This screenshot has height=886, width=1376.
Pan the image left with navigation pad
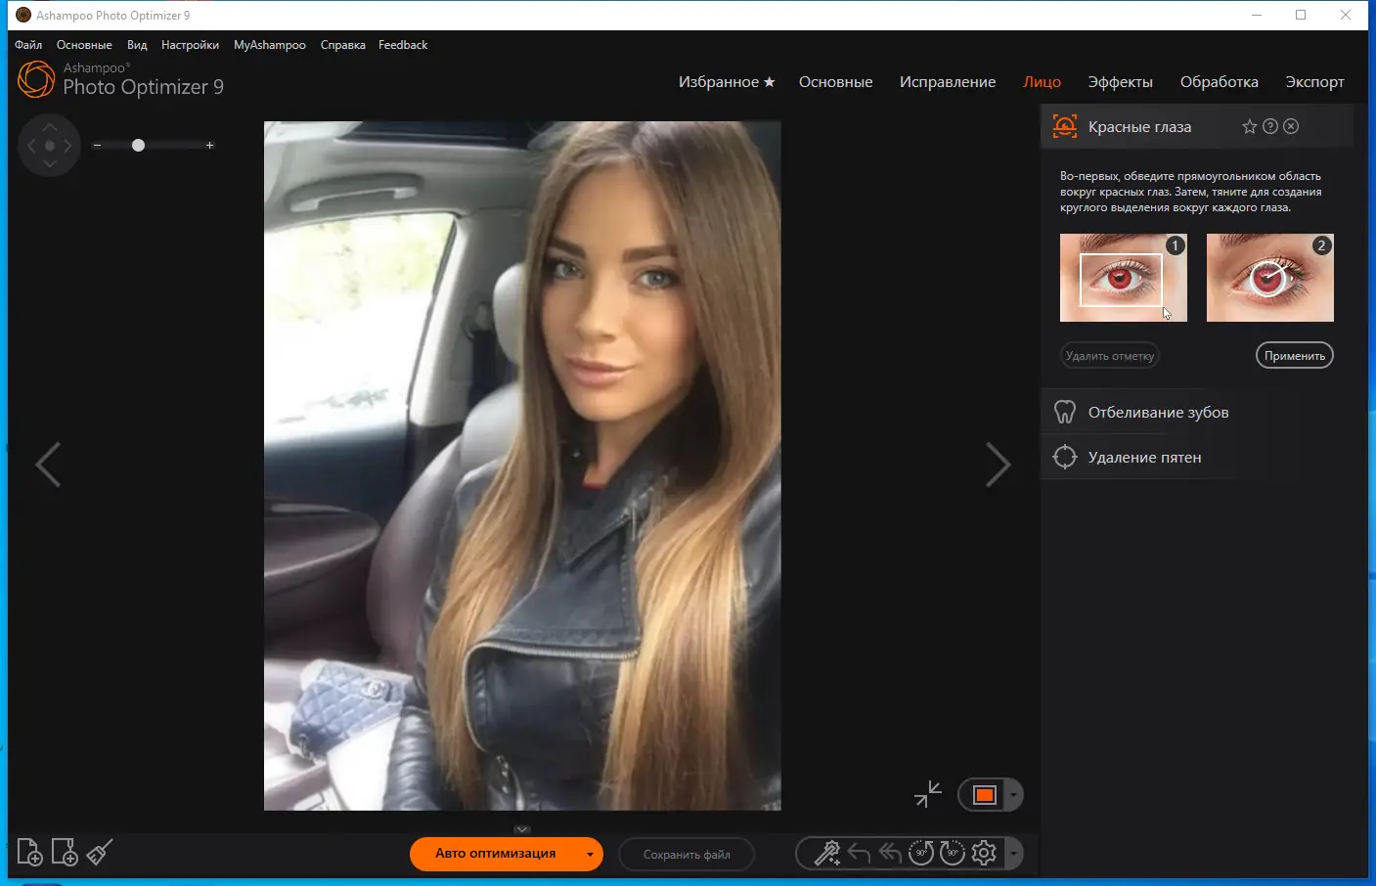[31, 146]
